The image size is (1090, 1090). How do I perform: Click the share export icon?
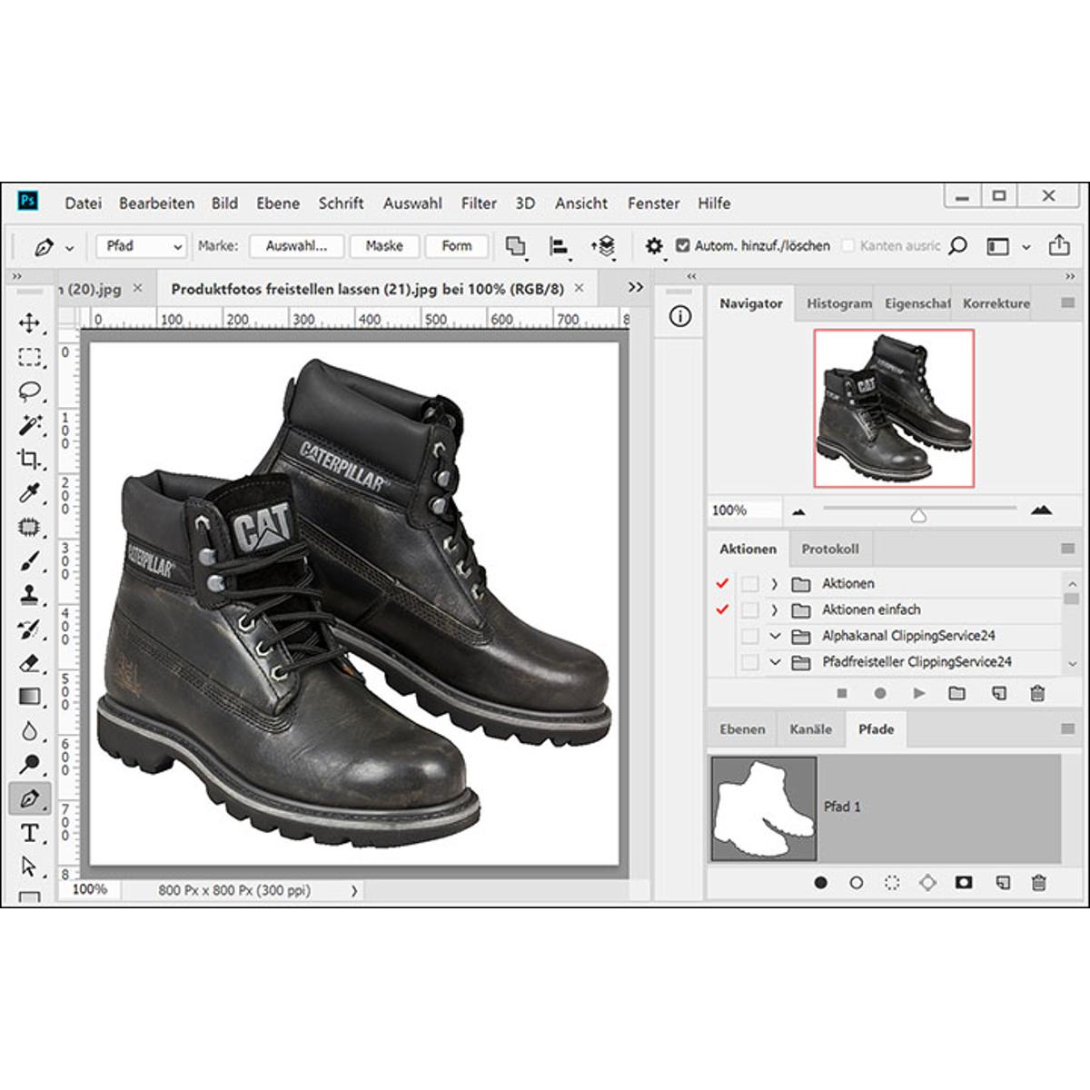[x=1059, y=245]
